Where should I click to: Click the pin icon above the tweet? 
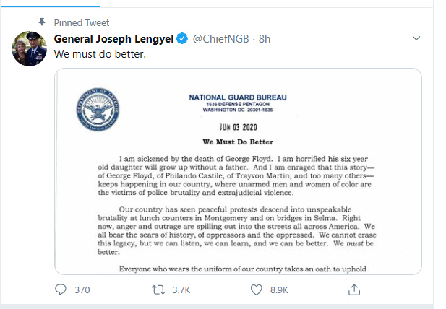pyautogui.click(x=42, y=23)
